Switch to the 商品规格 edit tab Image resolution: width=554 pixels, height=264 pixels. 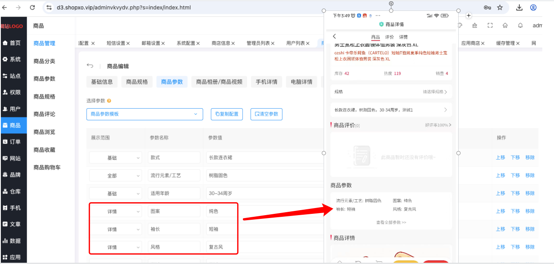137,82
